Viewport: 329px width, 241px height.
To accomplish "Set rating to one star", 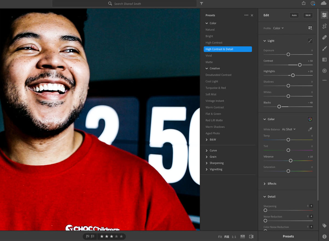I will click(x=102, y=236).
